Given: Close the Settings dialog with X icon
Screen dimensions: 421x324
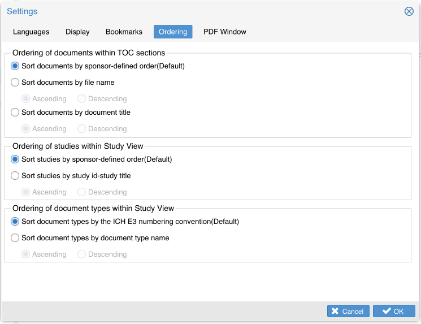Looking at the screenshot, I should (x=409, y=11).
